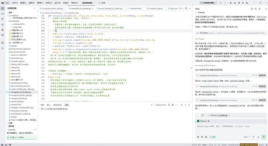Open the Auto model selector dropdown
Screen dimensions: 268x146
(x=247, y=137)
